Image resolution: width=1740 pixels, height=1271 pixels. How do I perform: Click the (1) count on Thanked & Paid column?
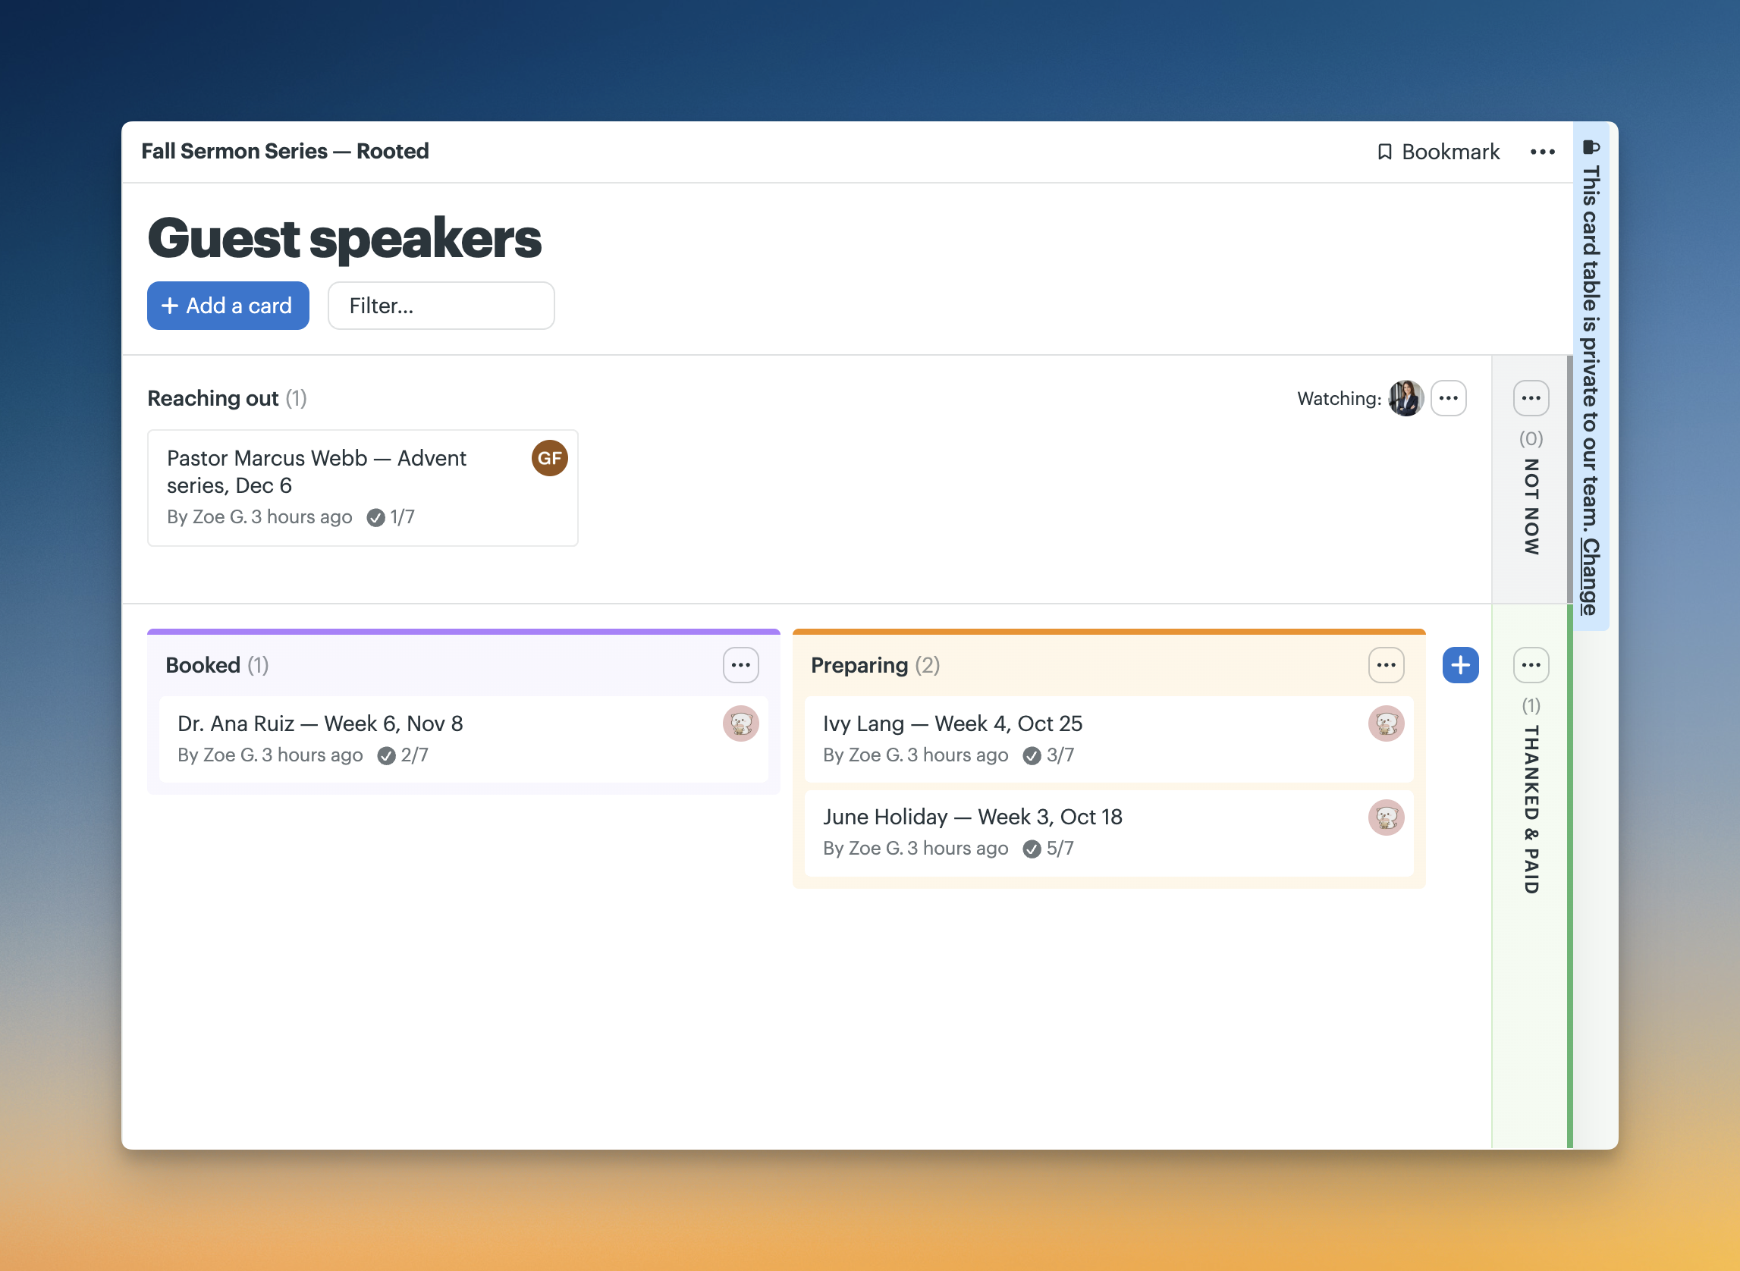1531,705
